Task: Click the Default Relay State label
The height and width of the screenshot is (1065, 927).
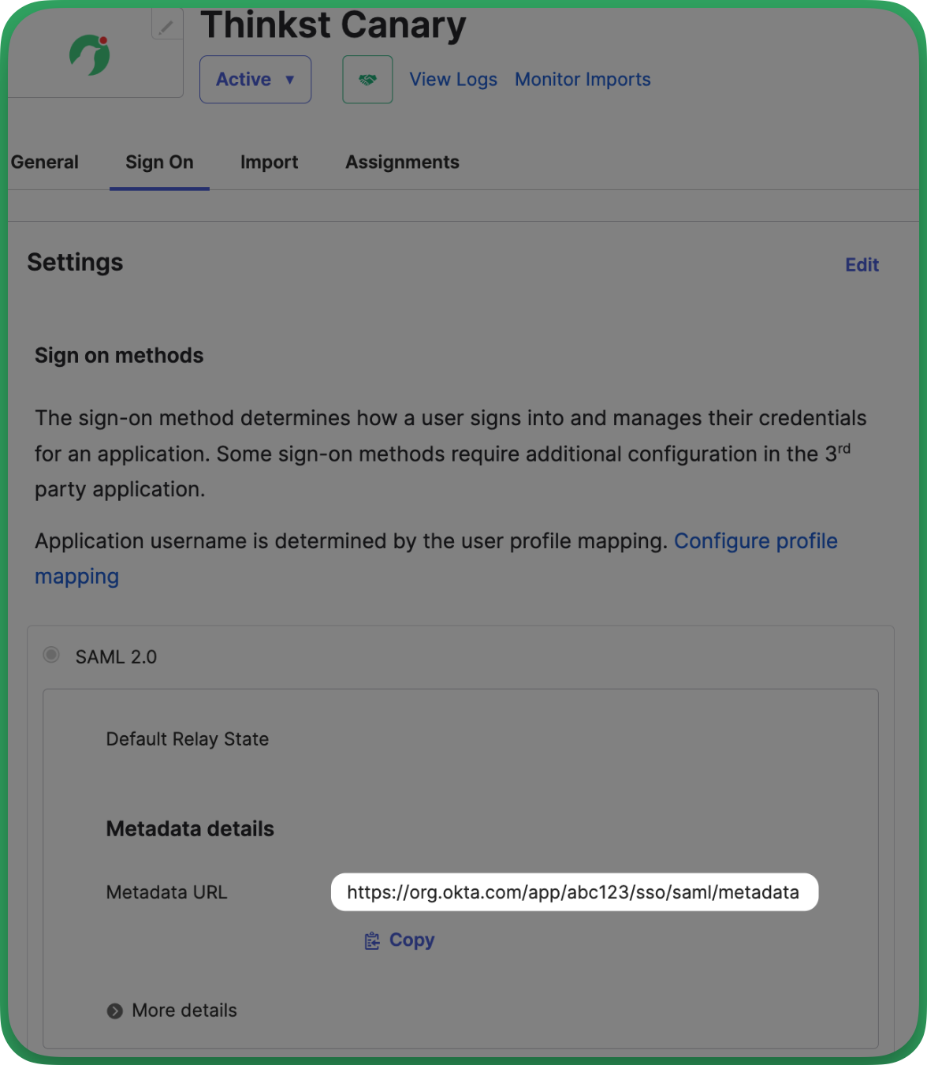Action: coord(188,739)
